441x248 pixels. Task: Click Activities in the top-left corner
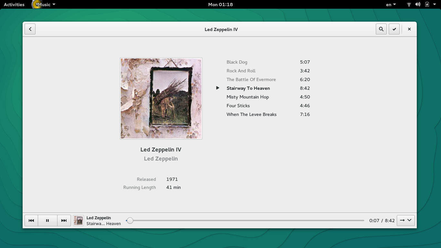(x=14, y=4)
